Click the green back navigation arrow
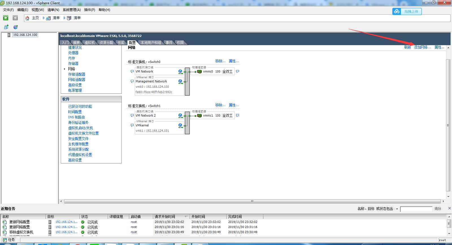 [6, 18]
